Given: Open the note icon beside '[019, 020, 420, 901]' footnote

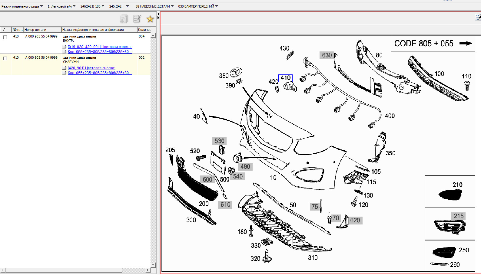Looking at the screenshot, I should [64, 47].
